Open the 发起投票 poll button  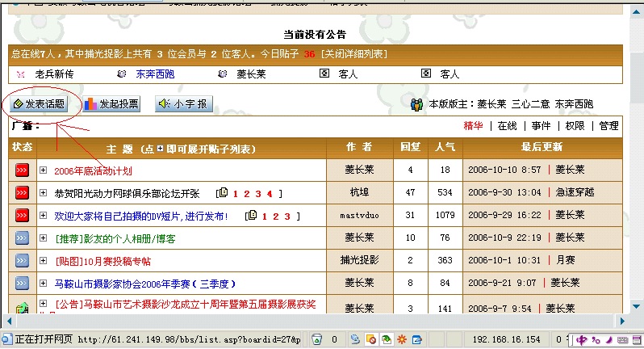tap(111, 104)
